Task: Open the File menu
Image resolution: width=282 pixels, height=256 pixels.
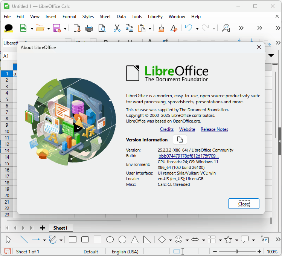Action: tap(7, 17)
